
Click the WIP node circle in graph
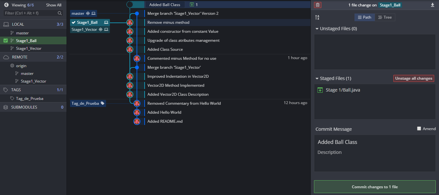click(130, 4)
